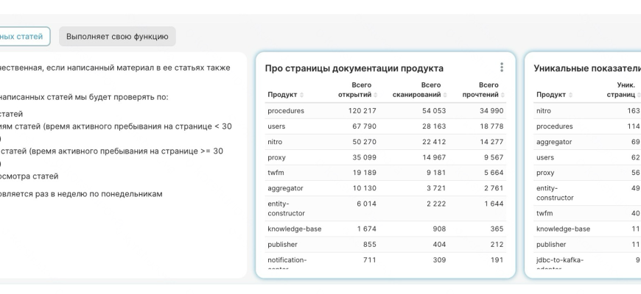The height and width of the screenshot is (294, 641).
Task: Click nitro in the Уникальные показатели table
Action: 544,111
